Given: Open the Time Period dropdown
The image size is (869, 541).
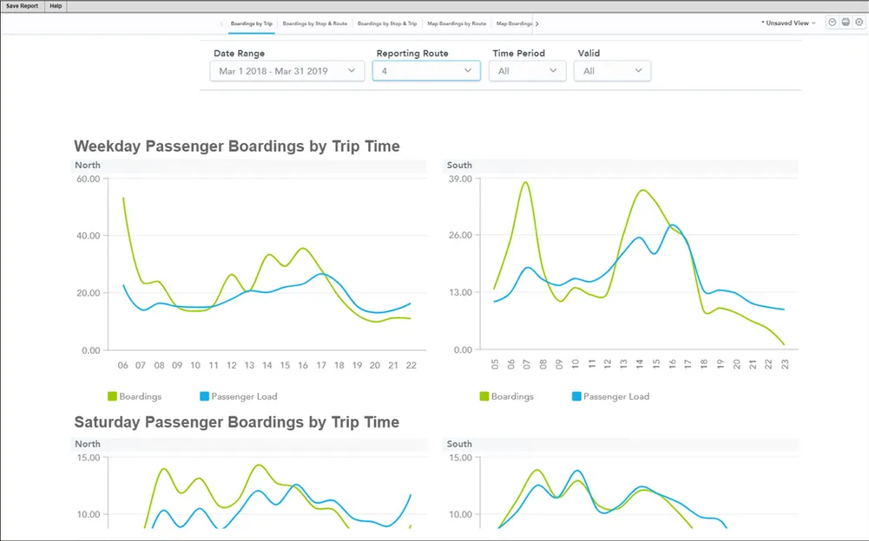Looking at the screenshot, I should [x=527, y=71].
